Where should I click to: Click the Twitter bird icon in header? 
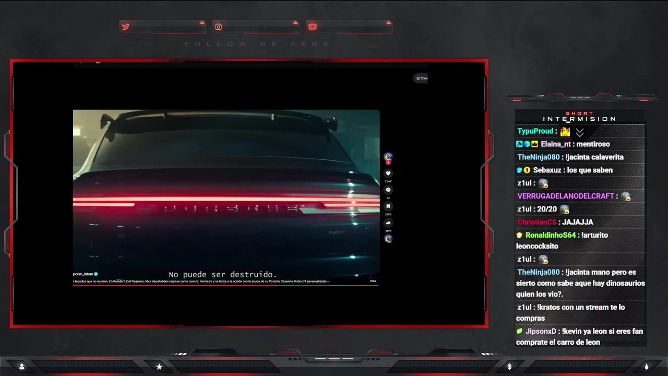pyautogui.click(x=126, y=27)
